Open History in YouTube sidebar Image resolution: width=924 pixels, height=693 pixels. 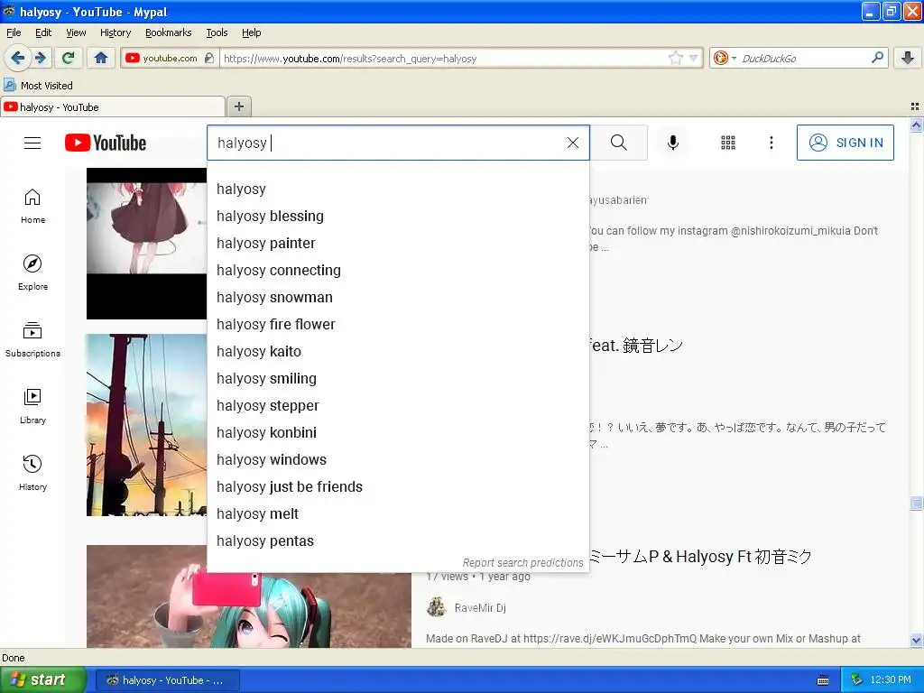pos(32,473)
